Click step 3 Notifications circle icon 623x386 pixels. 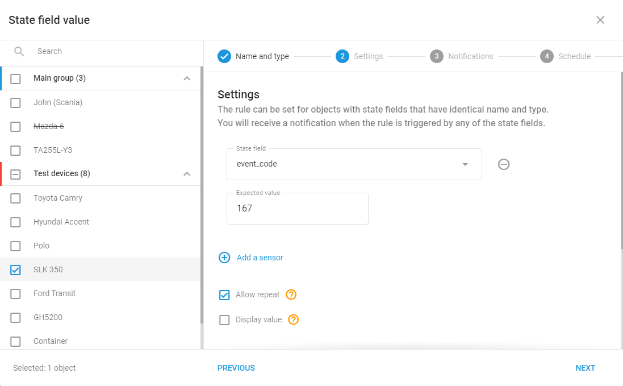tap(436, 56)
